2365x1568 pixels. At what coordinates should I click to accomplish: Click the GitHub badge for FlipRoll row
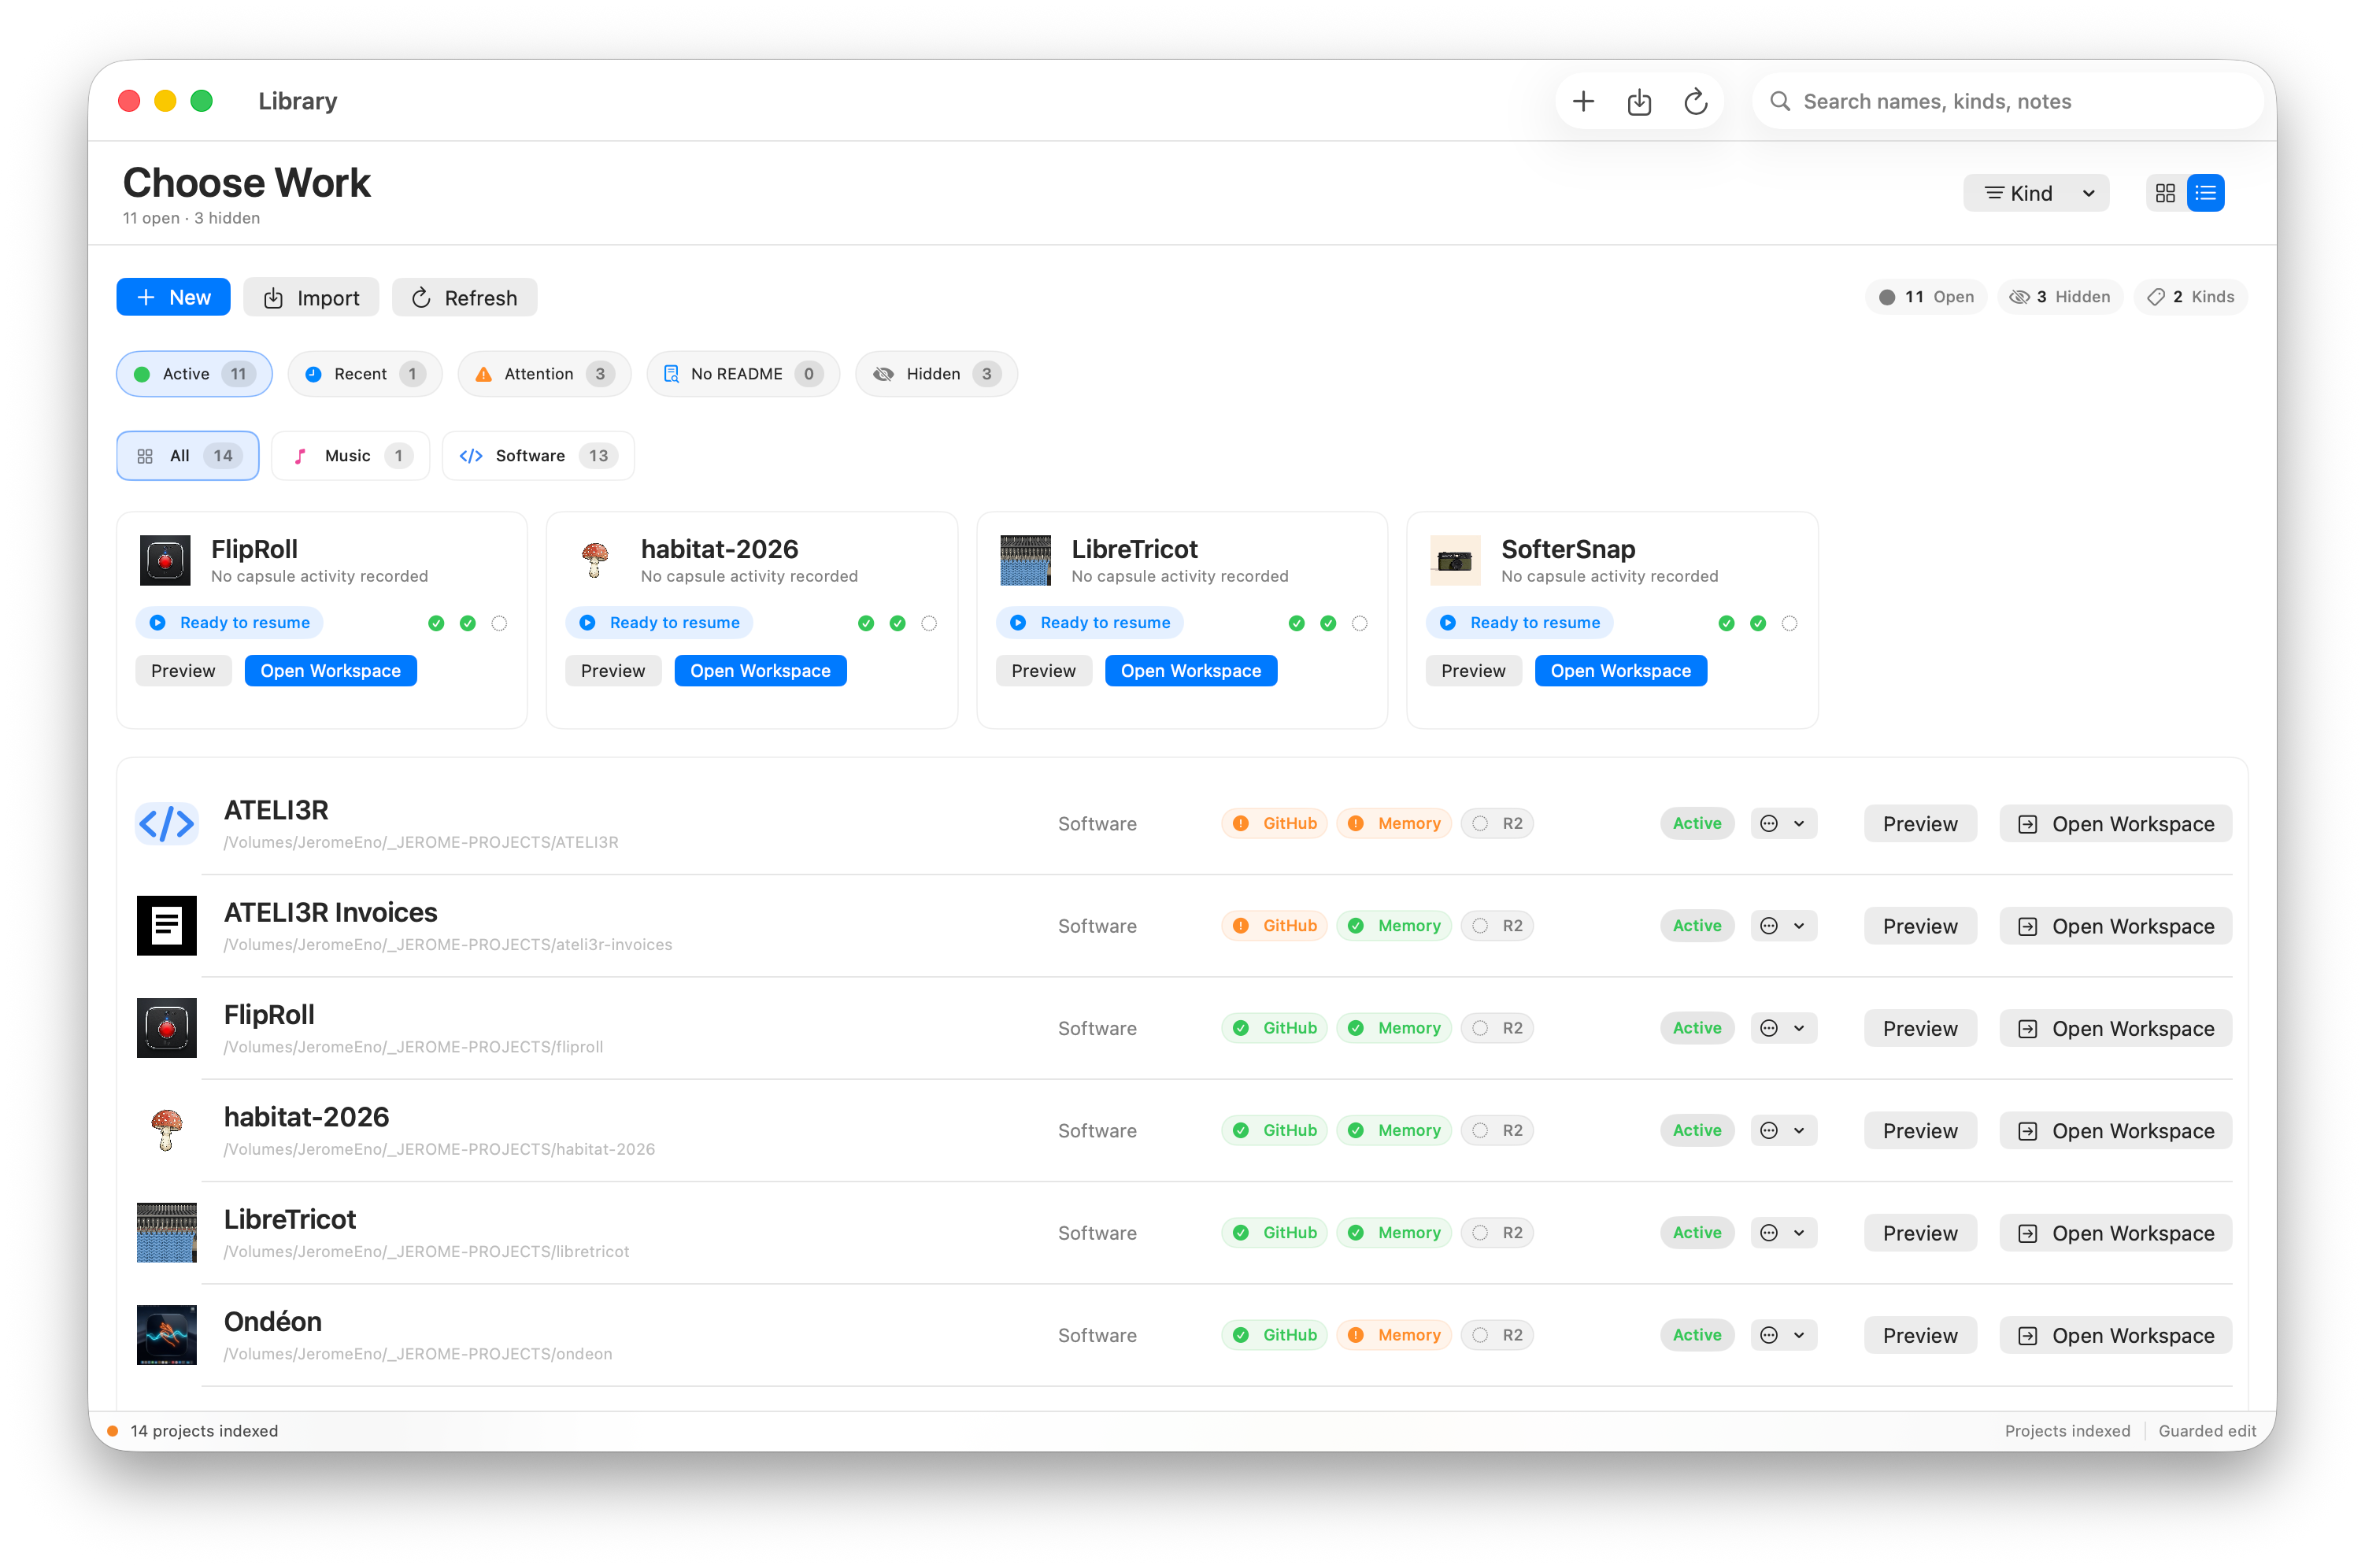pyautogui.click(x=1275, y=1028)
